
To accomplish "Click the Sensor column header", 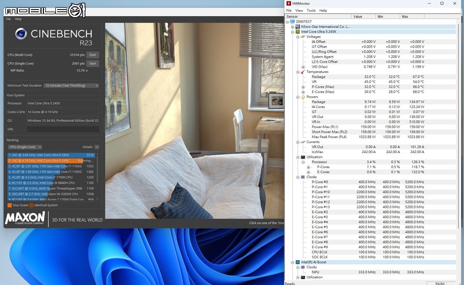I will [318, 17].
